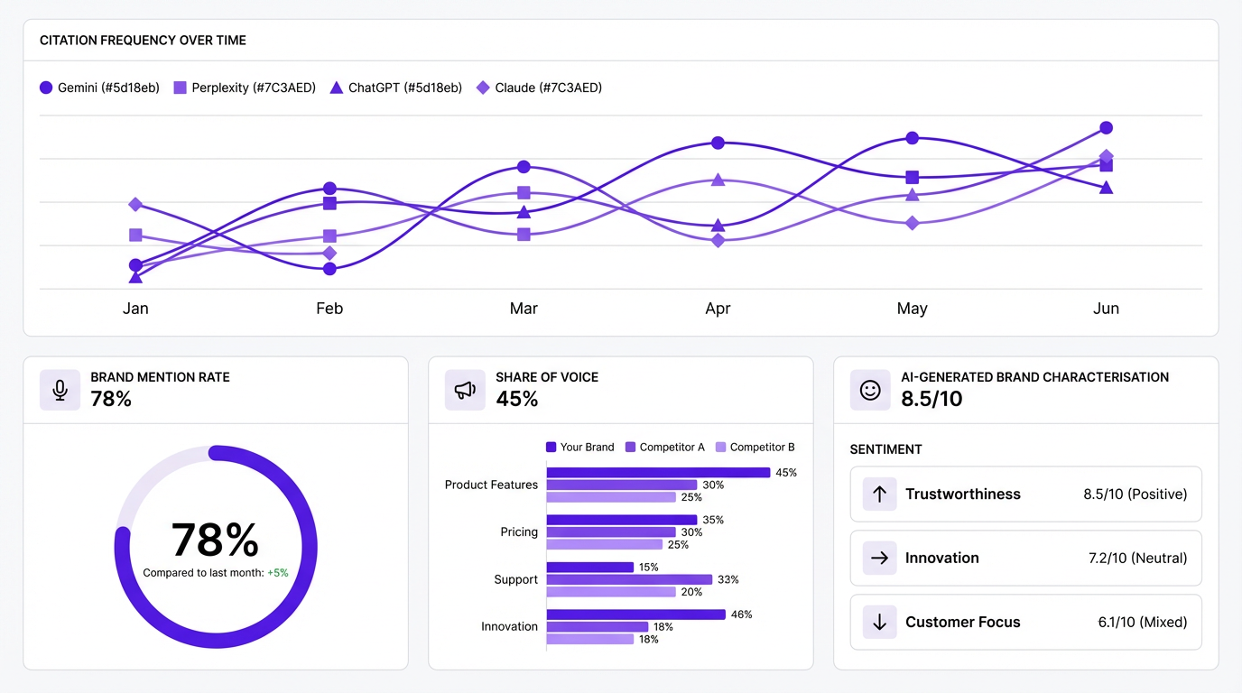
Task: Select the smiley icon on Brand Characterisation card
Action: click(x=870, y=389)
